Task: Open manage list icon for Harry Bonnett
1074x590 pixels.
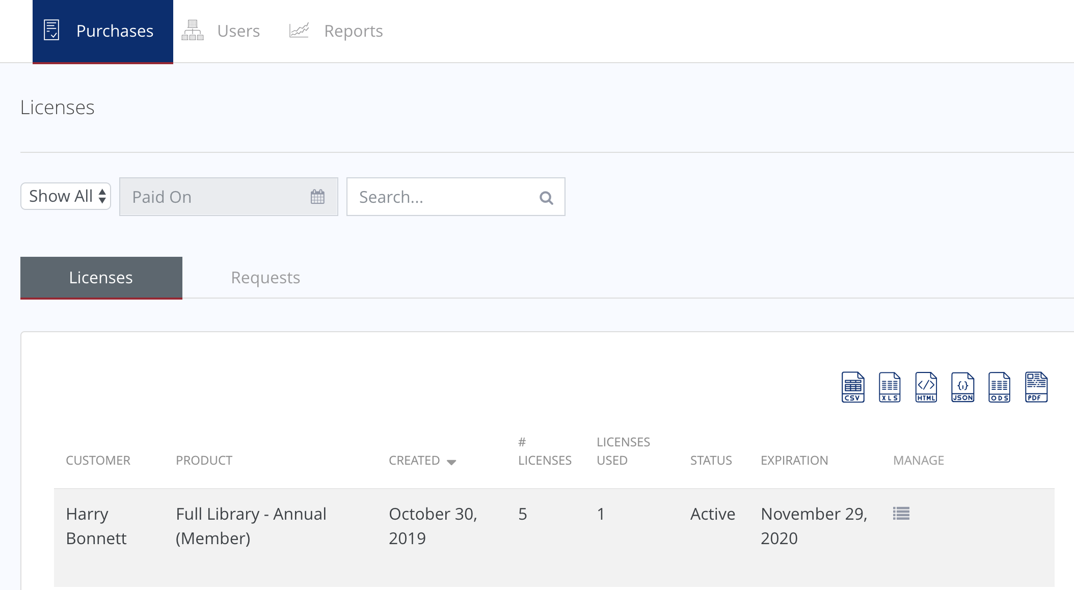Action: click(901, 514)
